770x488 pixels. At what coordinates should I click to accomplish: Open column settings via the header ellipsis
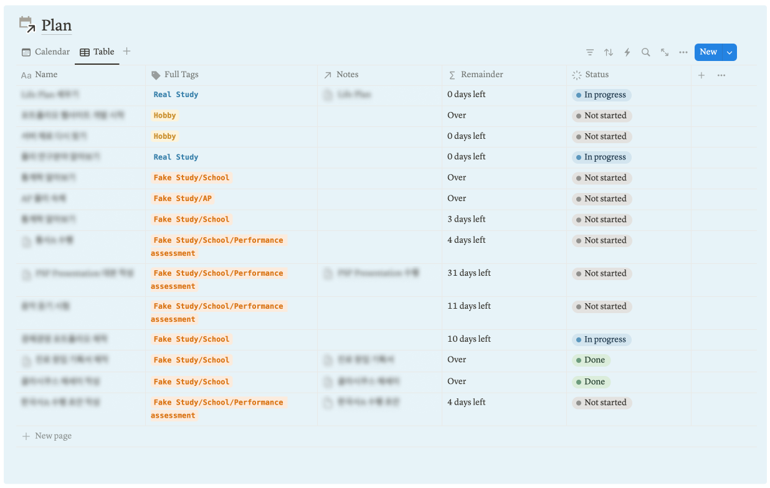[721, 75]
